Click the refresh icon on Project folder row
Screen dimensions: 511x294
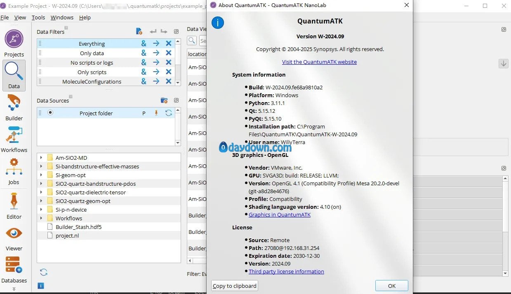[169, 113]
